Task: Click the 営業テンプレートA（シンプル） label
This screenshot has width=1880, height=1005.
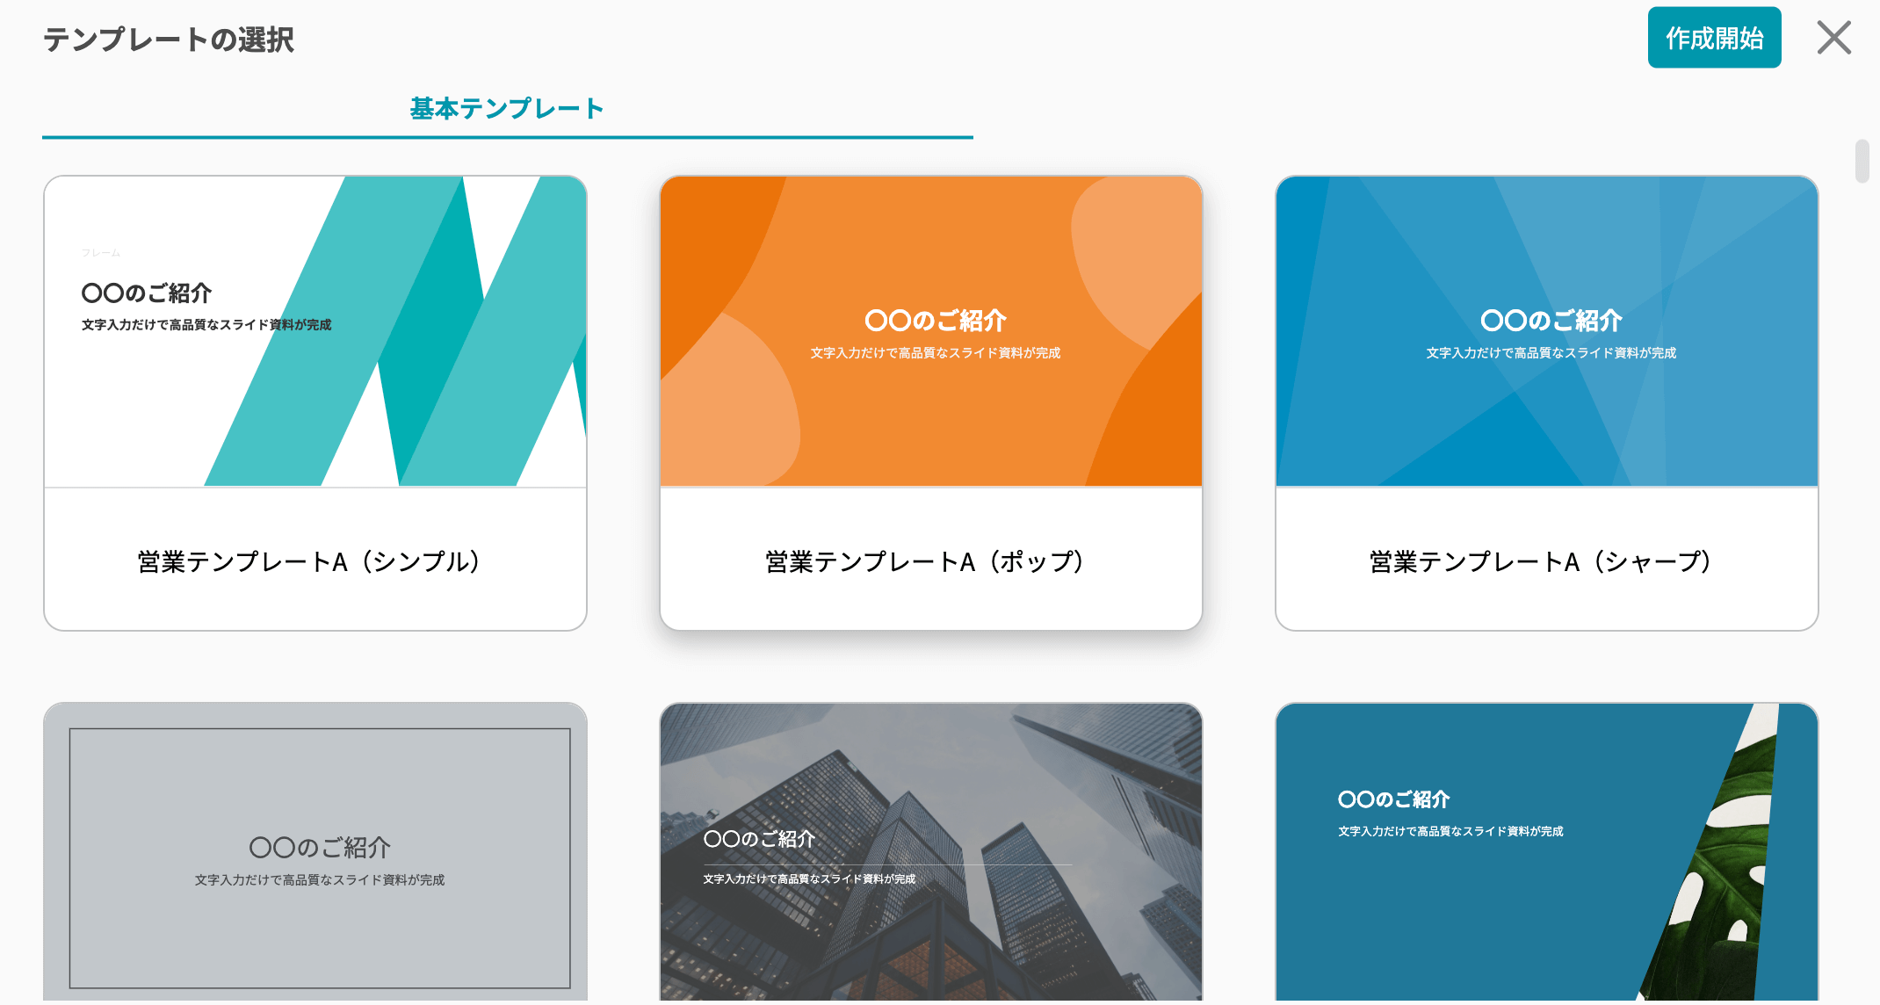Action: coord(309,561)
